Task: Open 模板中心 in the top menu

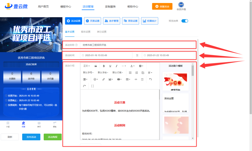Action: tap(66, 7)
